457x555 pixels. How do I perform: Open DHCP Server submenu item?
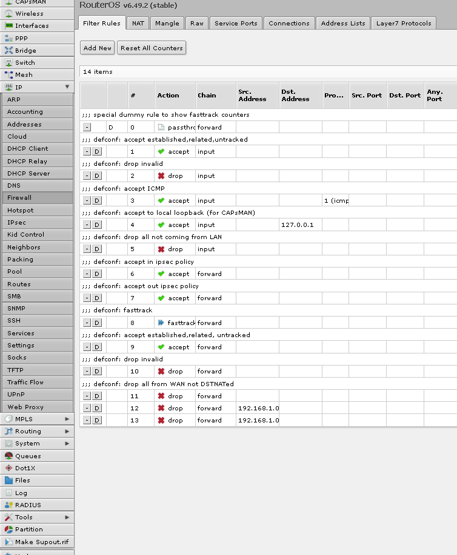(38, 174)
